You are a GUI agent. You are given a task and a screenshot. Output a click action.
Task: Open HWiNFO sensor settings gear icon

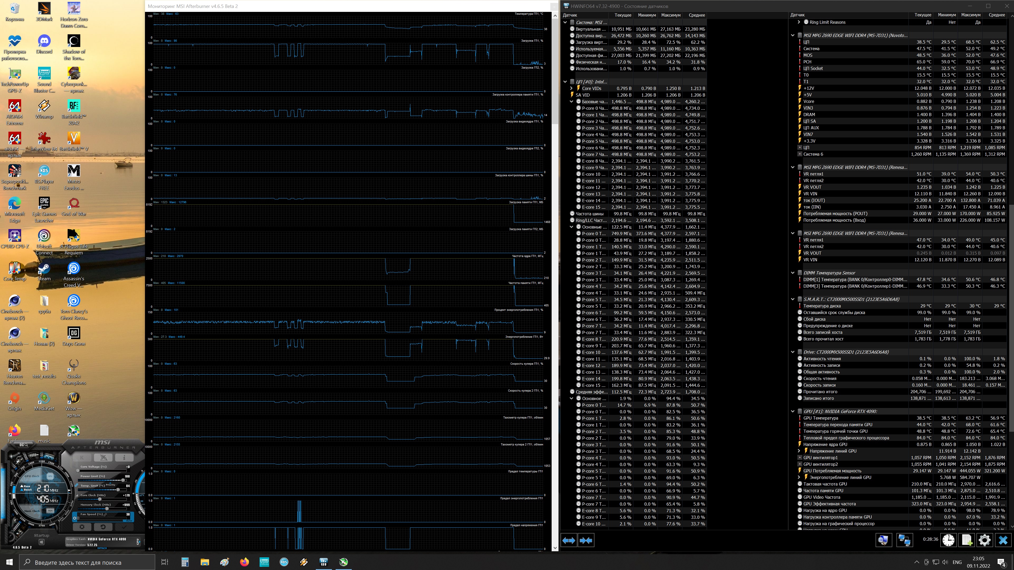click(x=984, y=540)
